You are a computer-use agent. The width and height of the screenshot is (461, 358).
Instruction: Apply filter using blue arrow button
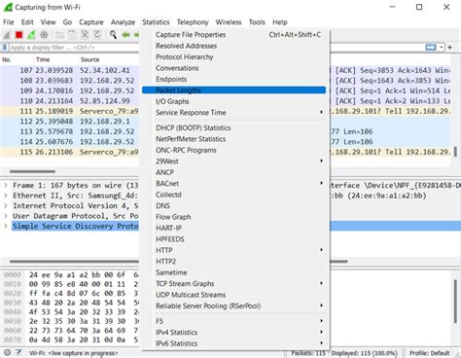431,48
